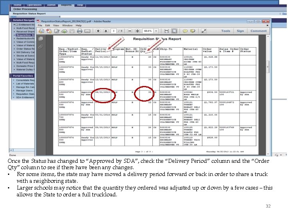The height and width of the screenshot is (216, 288).
Task: Switch to Operations tab in portal
Action: [34, 5]
